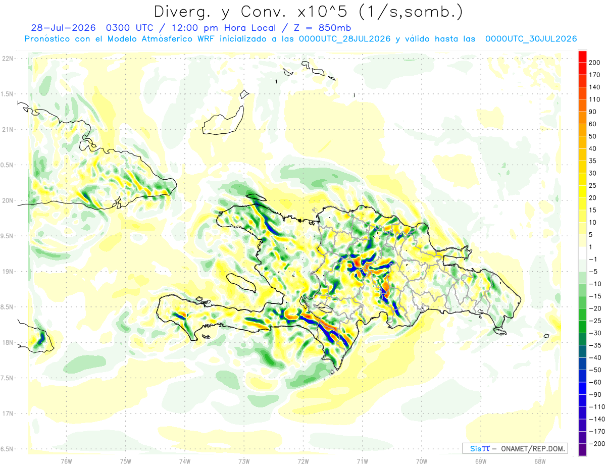The width and height of the screenshot is (606, 468).
Task: Click the '140' colorbar value label
Action: [595, 87]
